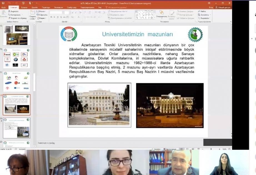Open the Replace (Заменить) dropdown arrow

pos(210,15)
